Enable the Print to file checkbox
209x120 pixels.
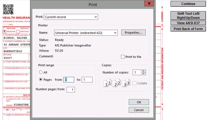(123, 57)
